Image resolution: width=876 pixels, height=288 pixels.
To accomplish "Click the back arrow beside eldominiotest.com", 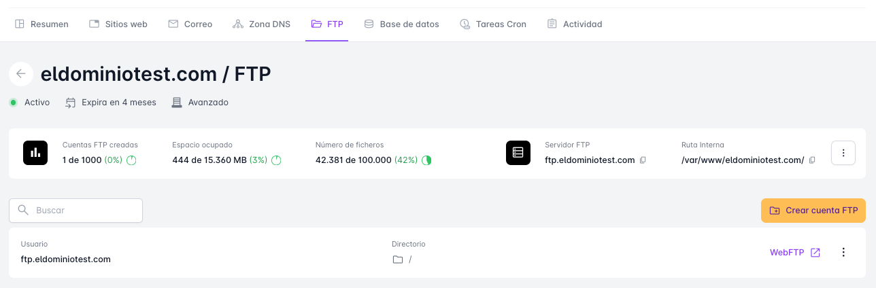I will coord(21,74).
